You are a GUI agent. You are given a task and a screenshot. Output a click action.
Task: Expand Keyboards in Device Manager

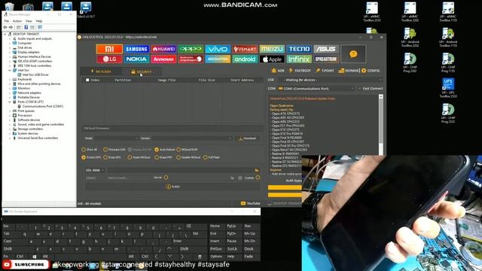[10, 79]
